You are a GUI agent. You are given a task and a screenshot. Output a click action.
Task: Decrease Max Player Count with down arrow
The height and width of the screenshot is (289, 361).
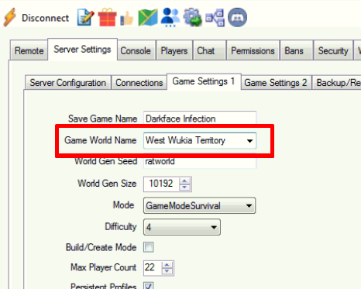pyautogui.click(x=167, y=271)
